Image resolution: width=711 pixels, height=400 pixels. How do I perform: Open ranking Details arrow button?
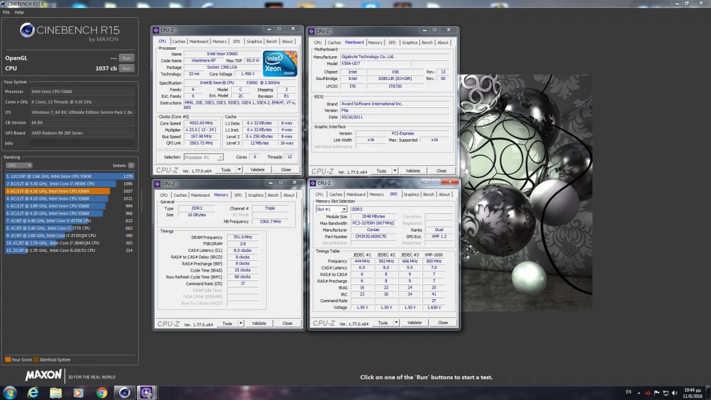point(131,166)
